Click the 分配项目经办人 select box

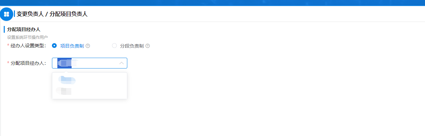pyautogui.click(x=90, y=63)
